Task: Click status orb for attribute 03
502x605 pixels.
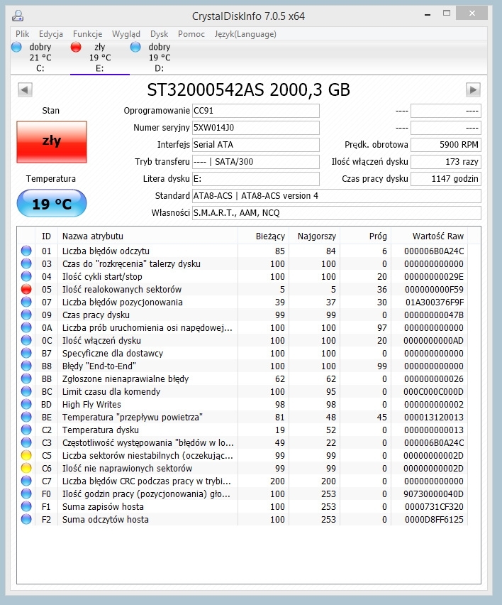Action: tap(26, 263)
